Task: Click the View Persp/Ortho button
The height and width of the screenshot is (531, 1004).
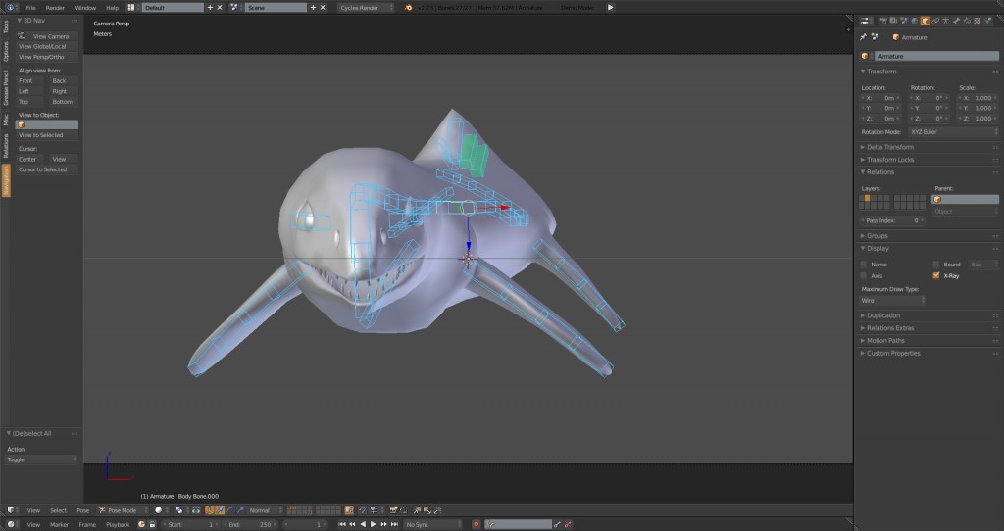Action: click(x=47, y=57)
